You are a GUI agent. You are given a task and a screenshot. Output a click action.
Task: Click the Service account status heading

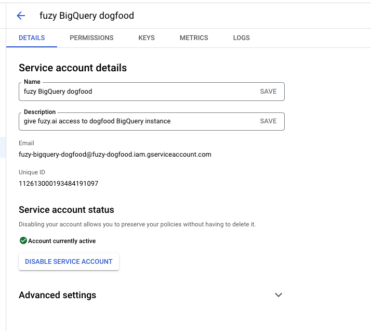[67, 210]
